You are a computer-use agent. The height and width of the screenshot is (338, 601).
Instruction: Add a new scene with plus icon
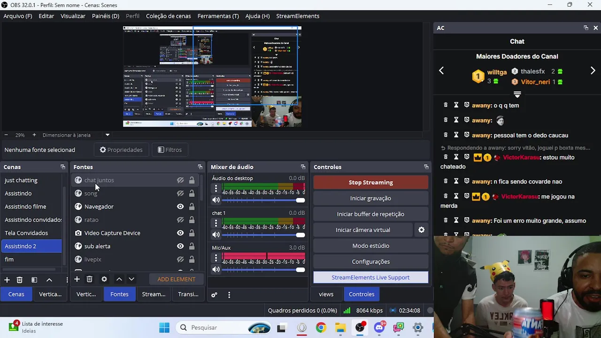(x=7, y=280)
